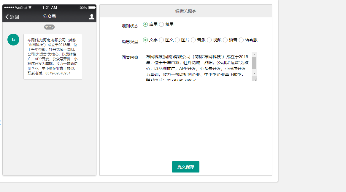
Task: Select the 启用 rule status radio
Action: 145,24
